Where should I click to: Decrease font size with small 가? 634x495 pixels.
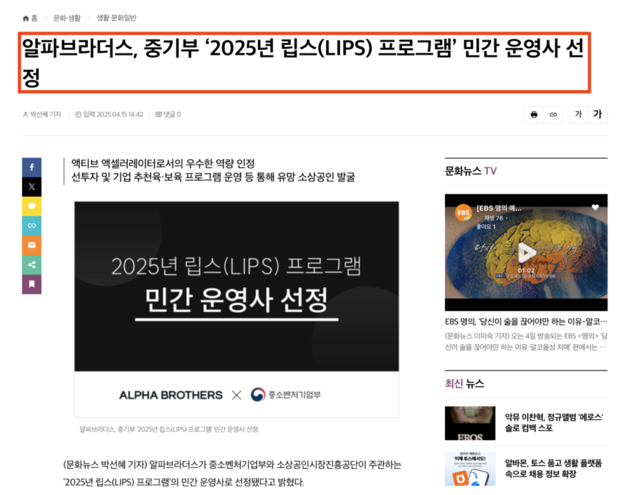pyautogui.click(x=578, y=115)
